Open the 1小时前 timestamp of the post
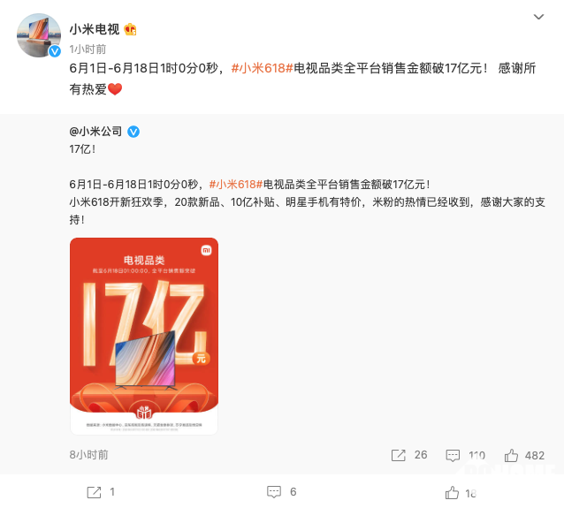 click(x=88, y=49)
